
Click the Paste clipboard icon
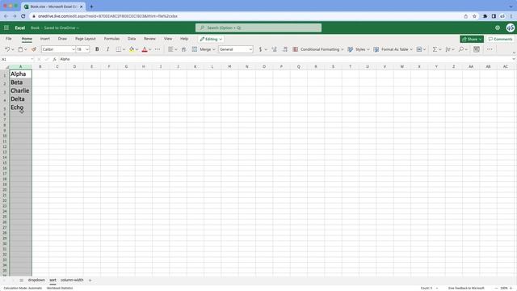(x=20, y=49)
